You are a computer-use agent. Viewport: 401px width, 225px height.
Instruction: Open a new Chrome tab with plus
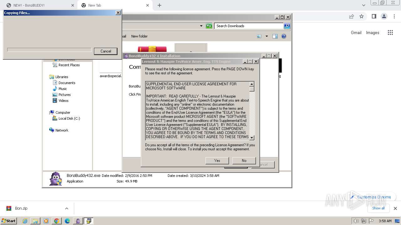[159, 5]
